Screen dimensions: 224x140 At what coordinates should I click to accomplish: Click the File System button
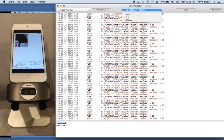(x=216, y=10)
